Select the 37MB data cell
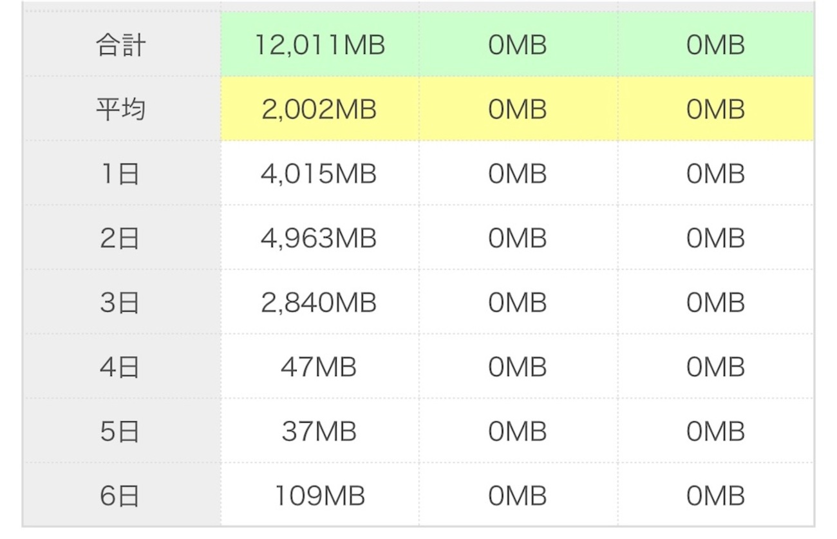Viewport: 837px width, 539px height. pyautogui.click(x=319, y=431)
